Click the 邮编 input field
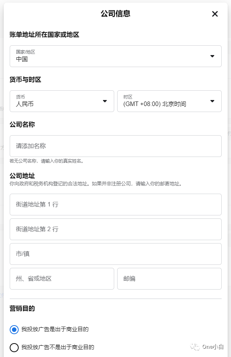Screen dimensions: 231x357 (x=169, y=279)
